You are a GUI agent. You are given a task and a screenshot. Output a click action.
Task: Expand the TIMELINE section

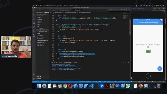point(39,78)
